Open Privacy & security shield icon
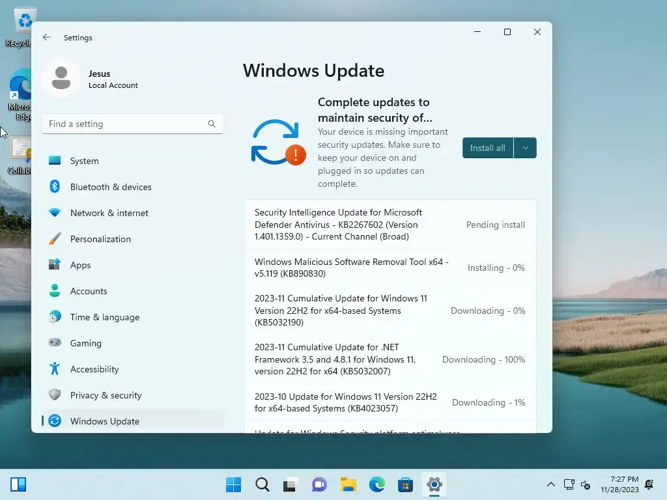 (55, 395)
